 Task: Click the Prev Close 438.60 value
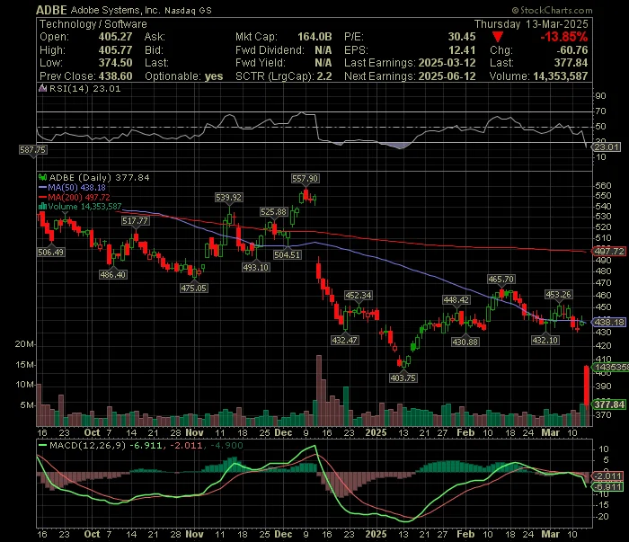pyautogui.click(x=115, y=76)
